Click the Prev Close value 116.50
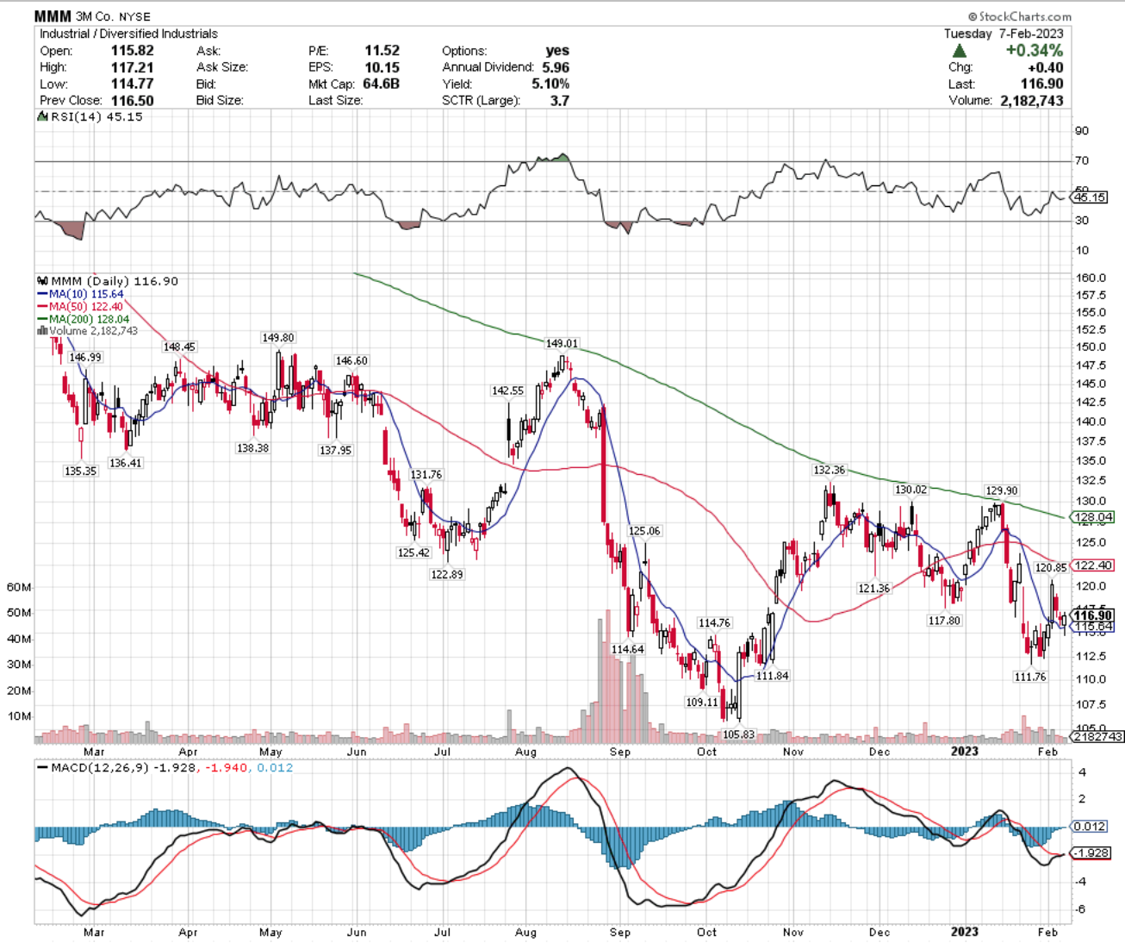The height and width of the screenshot is (943, 1125). pos(133,100)
